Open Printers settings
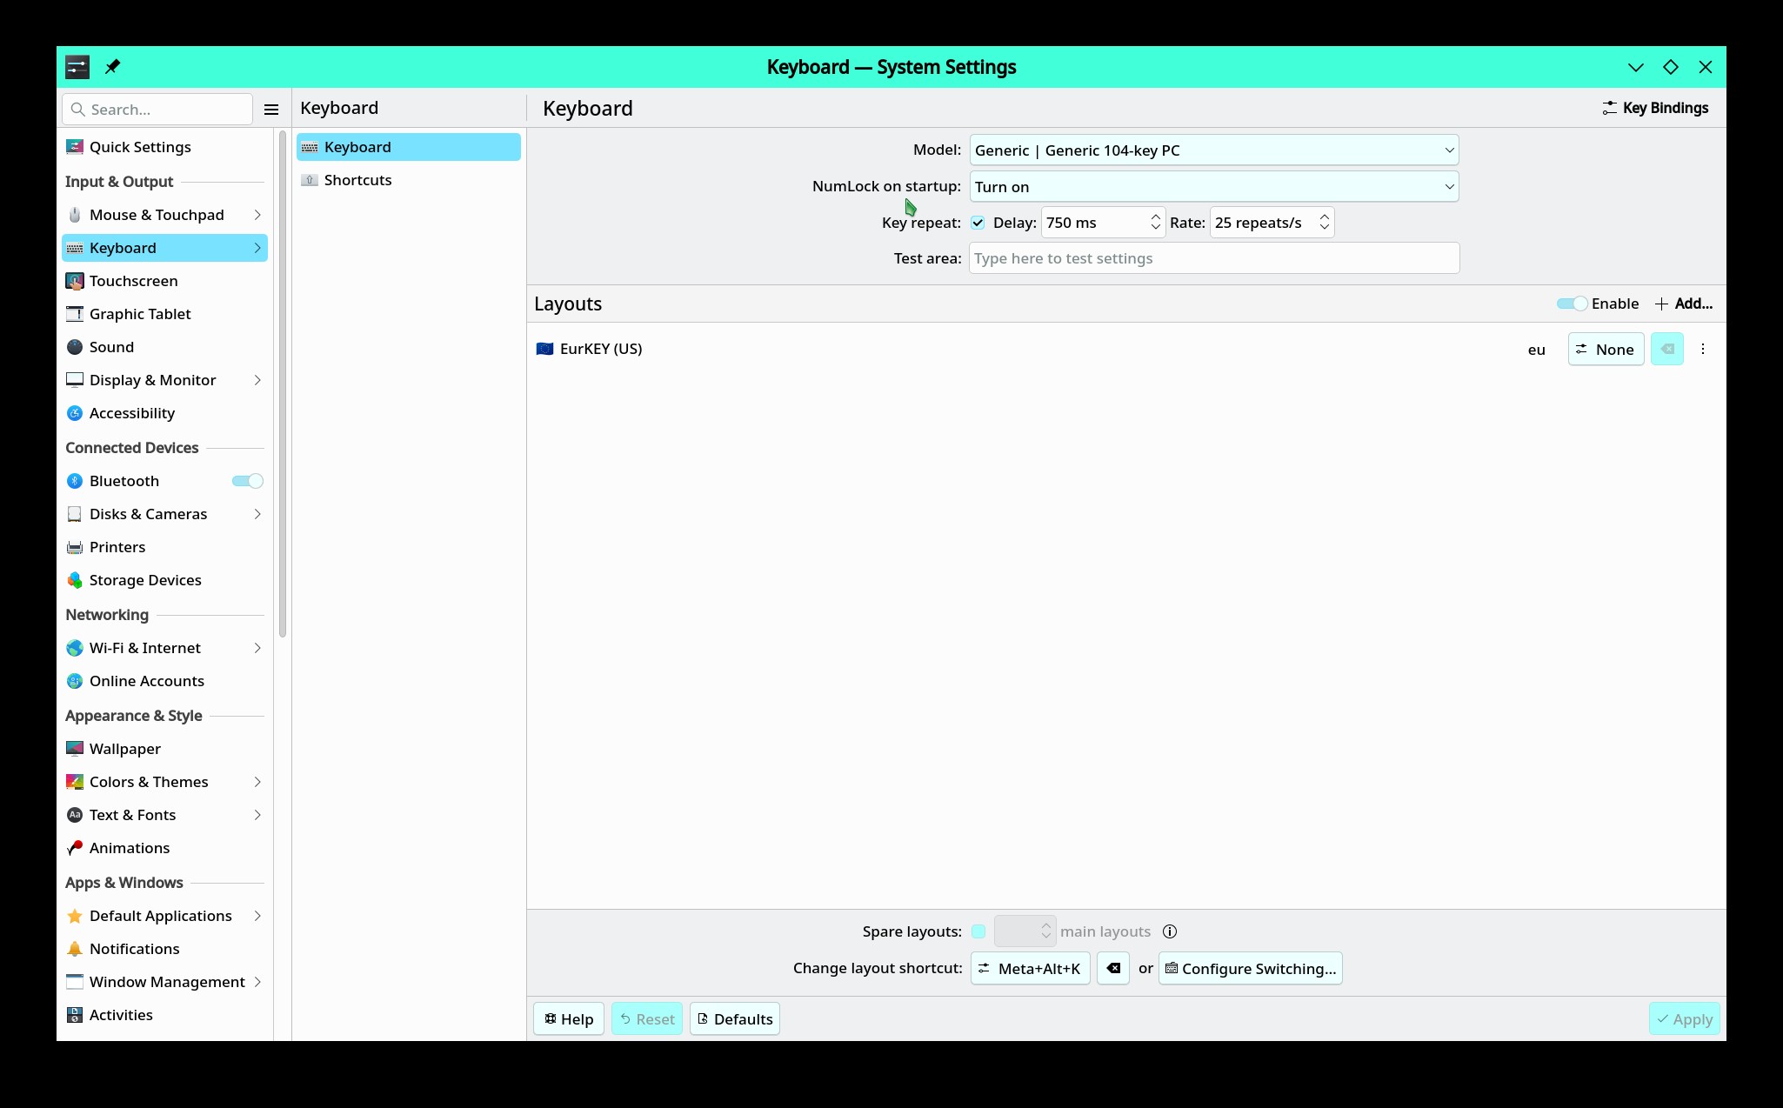1783x1108 pixels. pyautogui.click(x=165, y=547)
